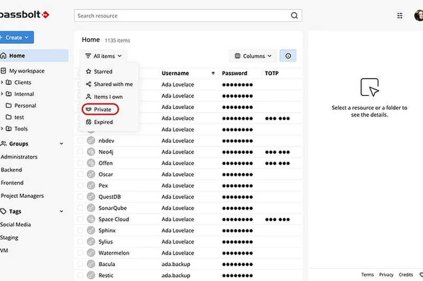The width and height of the screenshot is (423, 281).
Task: Click the Space Cloud resource icon
Action: pyautogui.click(x=91, y=219)
